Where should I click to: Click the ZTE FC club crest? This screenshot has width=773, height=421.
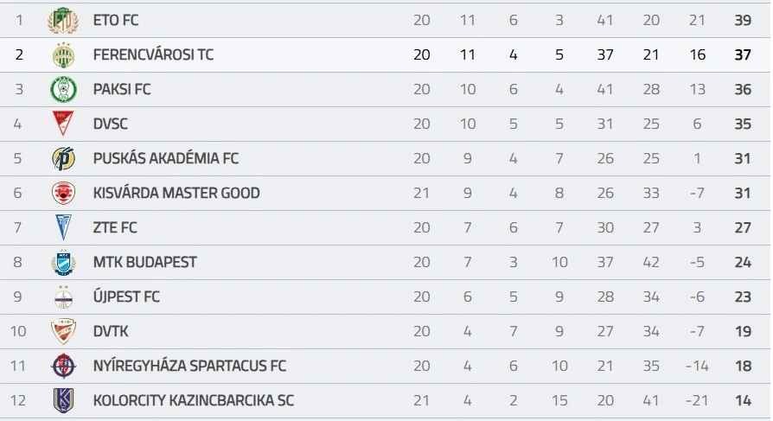pos(62,227)
